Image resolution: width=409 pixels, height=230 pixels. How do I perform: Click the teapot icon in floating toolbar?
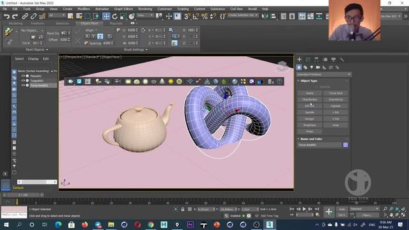70,81
